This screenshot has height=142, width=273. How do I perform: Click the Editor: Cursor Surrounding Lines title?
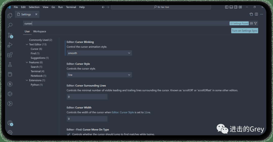pyautogui.click(x=86, y=86)
